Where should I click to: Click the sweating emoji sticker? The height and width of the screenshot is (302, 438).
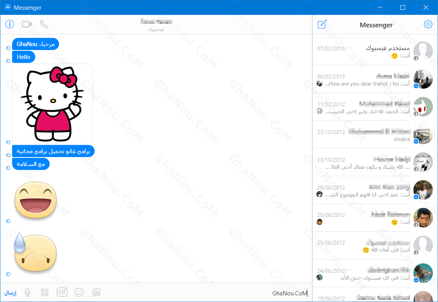[x=35, y=252]
